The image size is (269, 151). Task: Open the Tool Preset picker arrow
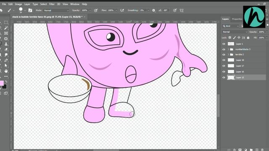point(13,10)
